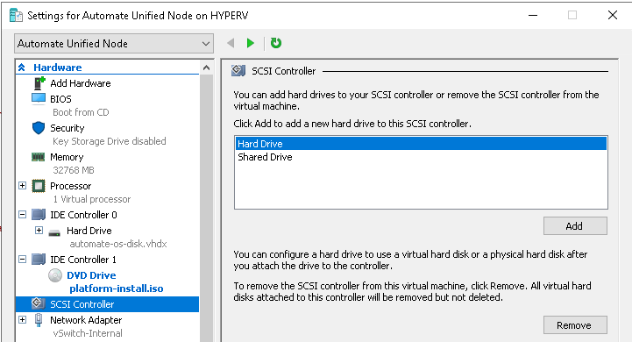Expand the Processor tree node

[x=23, y=186]
